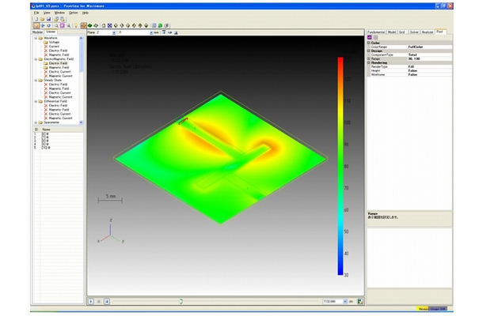Collapse the Steady State tree node

[36, 81]
